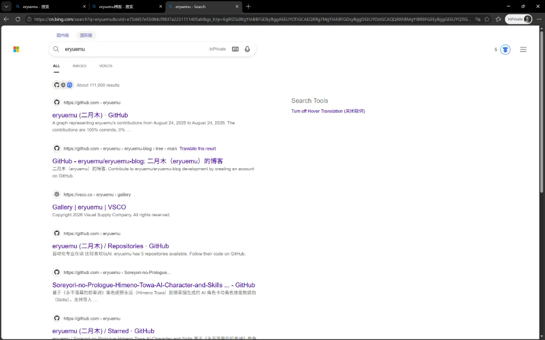Viewport: 545px width, 340px height.
Task: Click the translate page icon in address bar
Action: point(478,19)
